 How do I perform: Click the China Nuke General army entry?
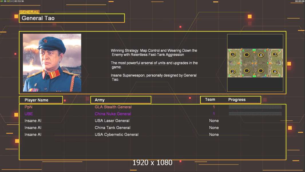click(x=113, y=114)
